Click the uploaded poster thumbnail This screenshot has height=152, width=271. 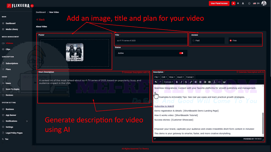point(75,52)
